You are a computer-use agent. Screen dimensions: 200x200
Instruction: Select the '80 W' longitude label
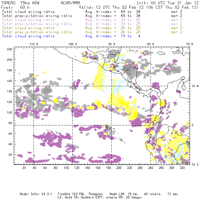150,44
